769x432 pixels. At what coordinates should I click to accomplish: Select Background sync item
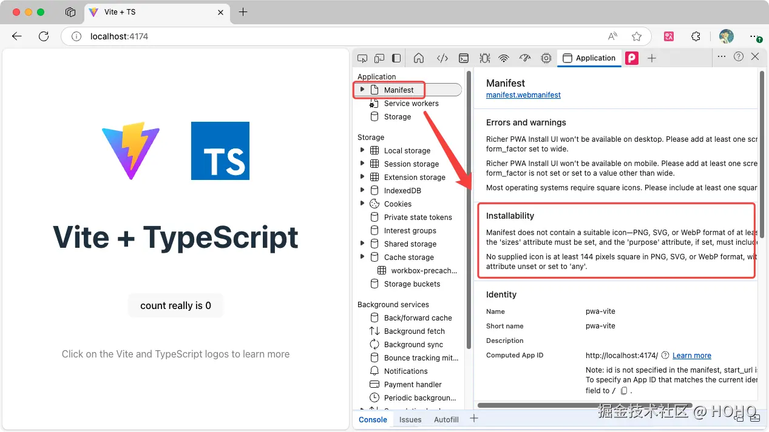pos(413,344)
